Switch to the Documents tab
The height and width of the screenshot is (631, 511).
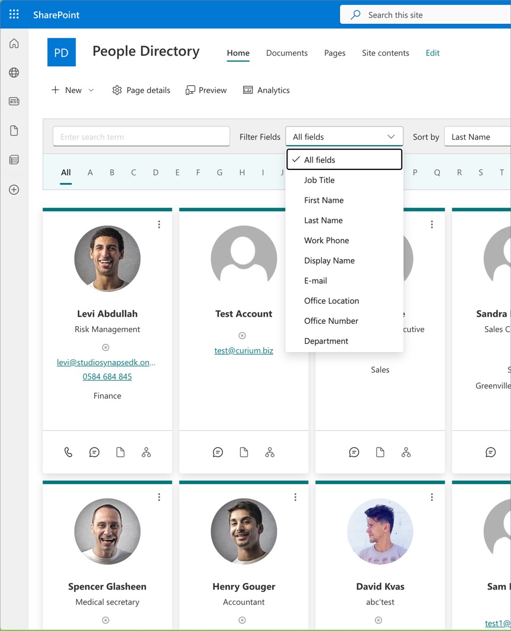tap(287, 53)
